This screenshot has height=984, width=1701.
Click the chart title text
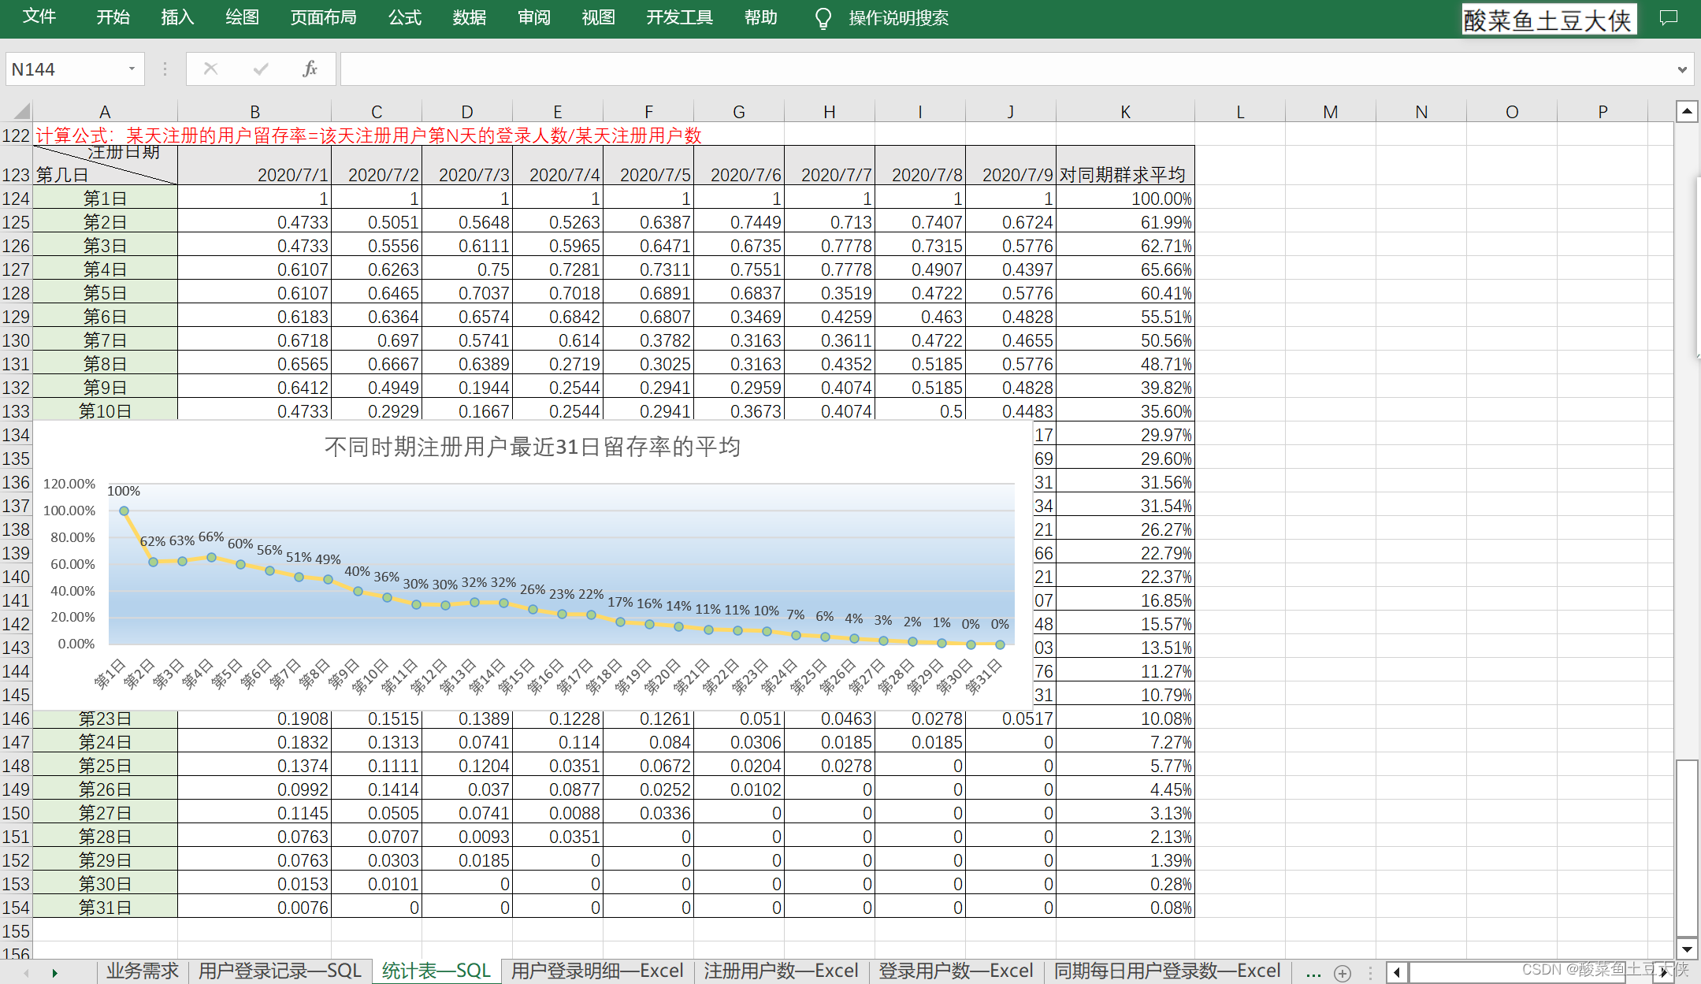pos(533,447)
